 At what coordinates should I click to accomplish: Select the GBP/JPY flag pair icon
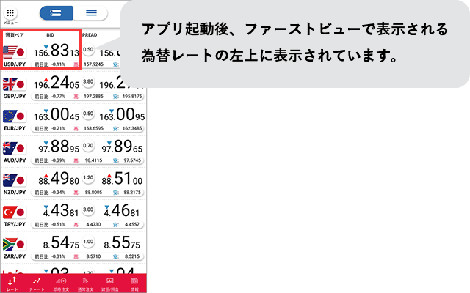[x=15, y=84]
